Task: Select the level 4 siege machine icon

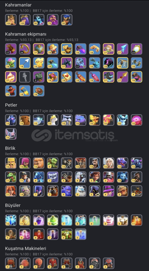Action: pyautogui.click(x=109, y=263)
